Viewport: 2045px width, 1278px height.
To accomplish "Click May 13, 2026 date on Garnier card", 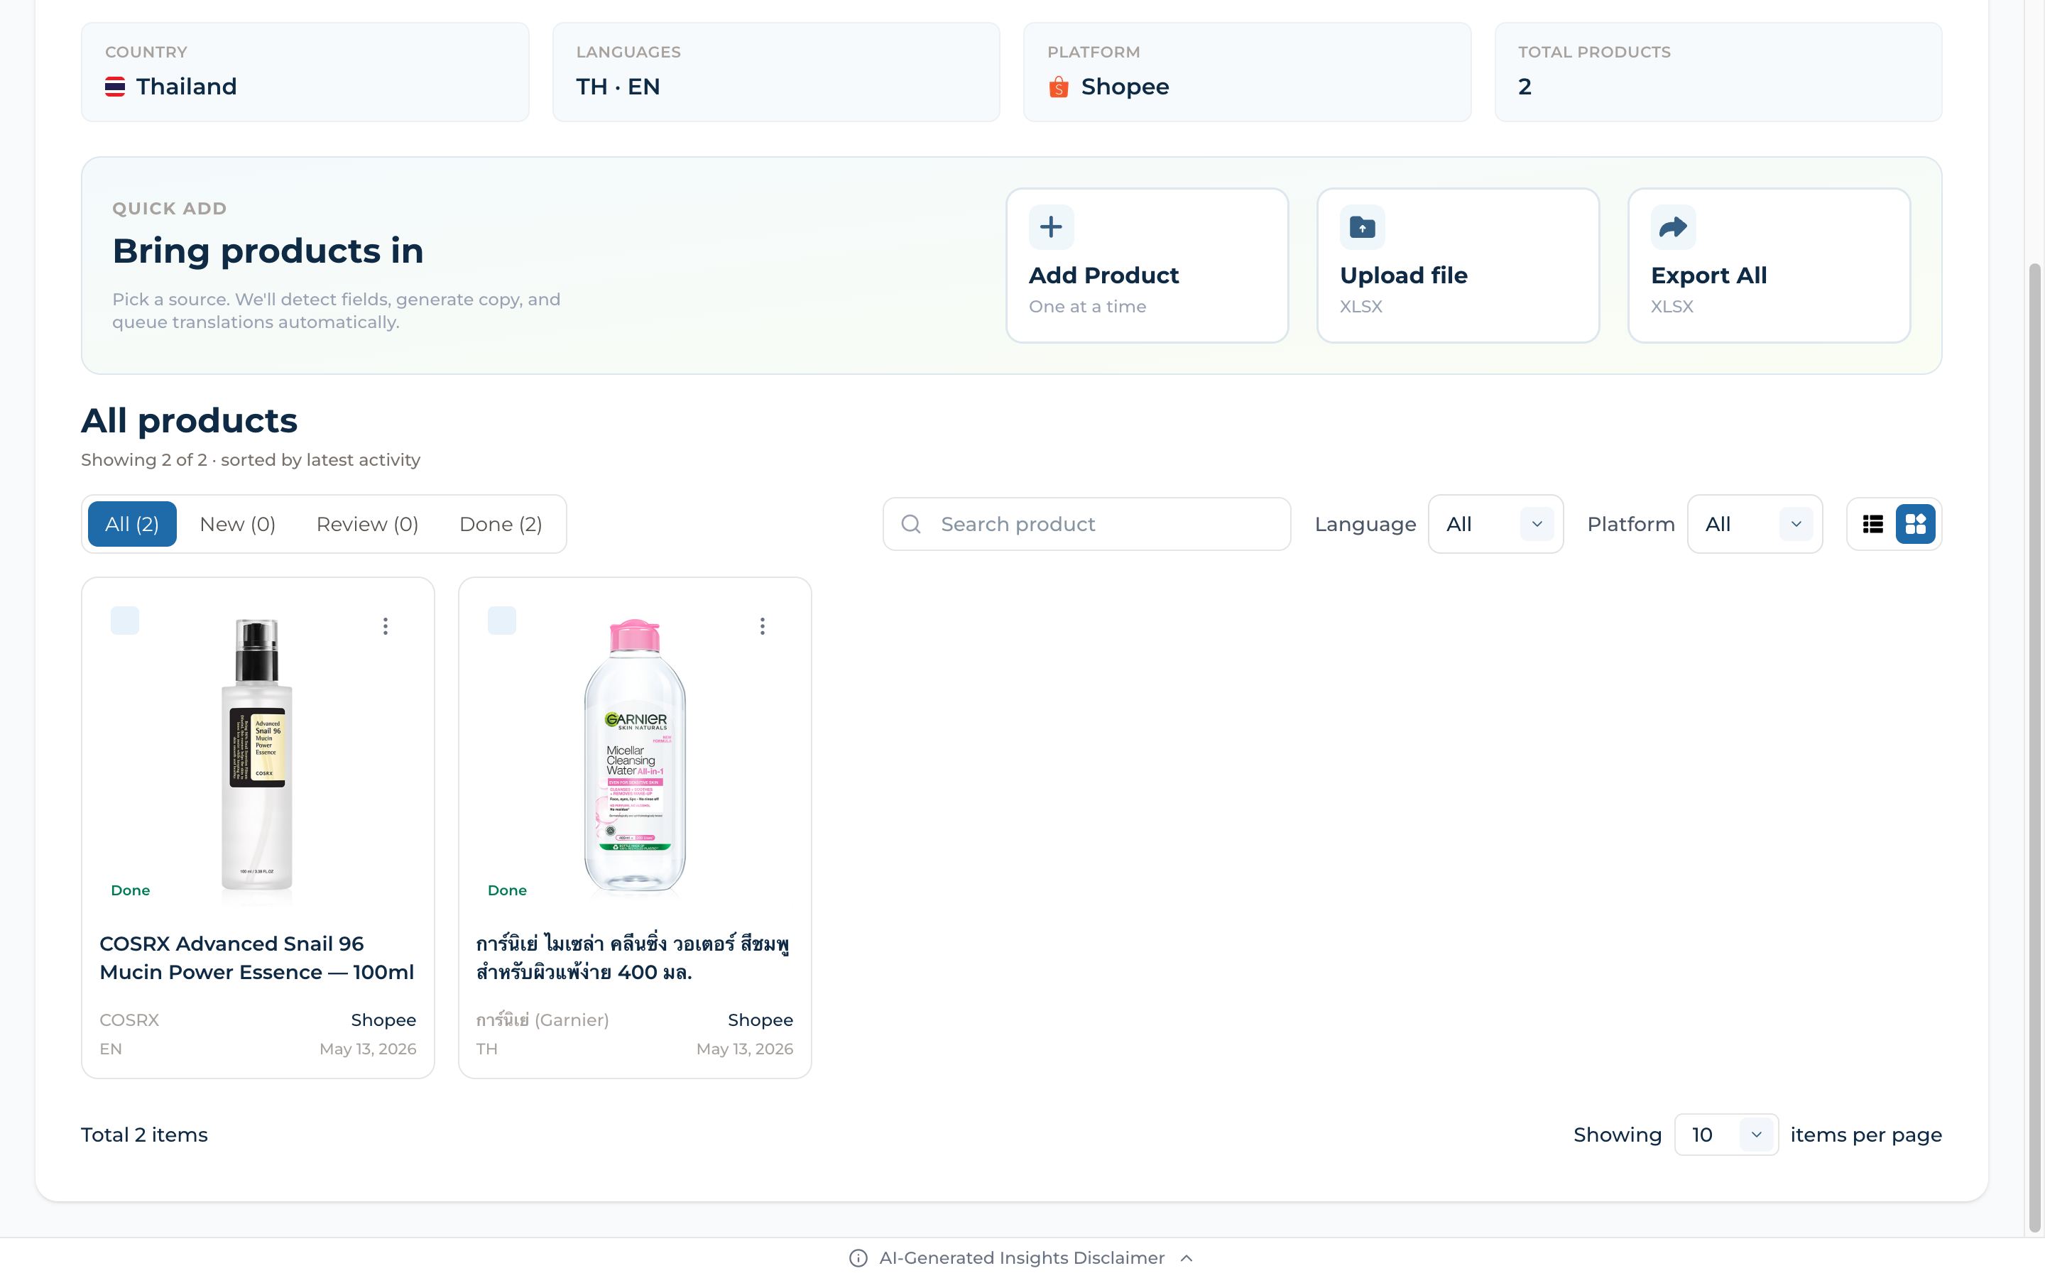I will pyautogui.click(x=744, y=1049).
